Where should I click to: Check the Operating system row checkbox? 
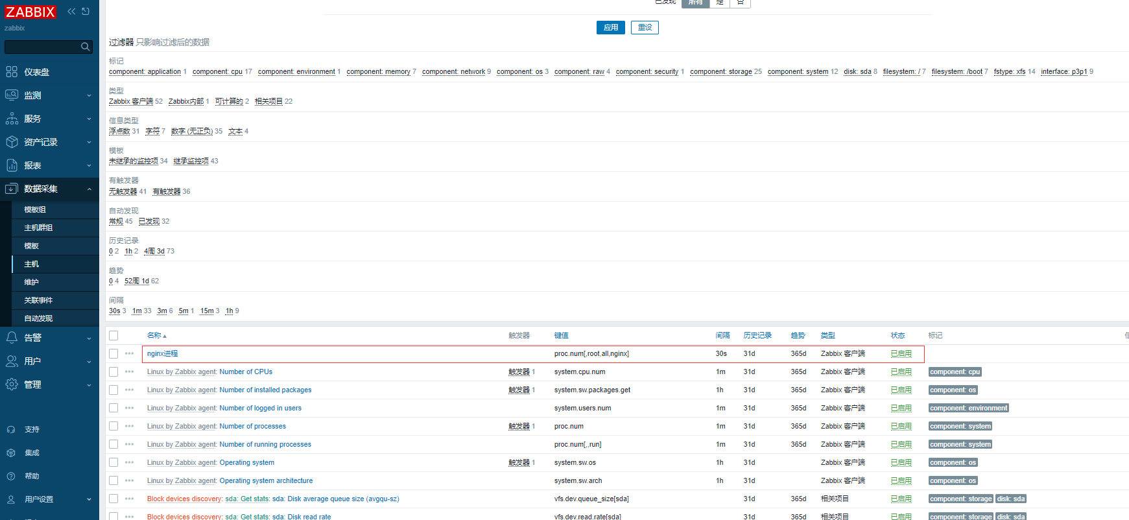tap(113, 462)
